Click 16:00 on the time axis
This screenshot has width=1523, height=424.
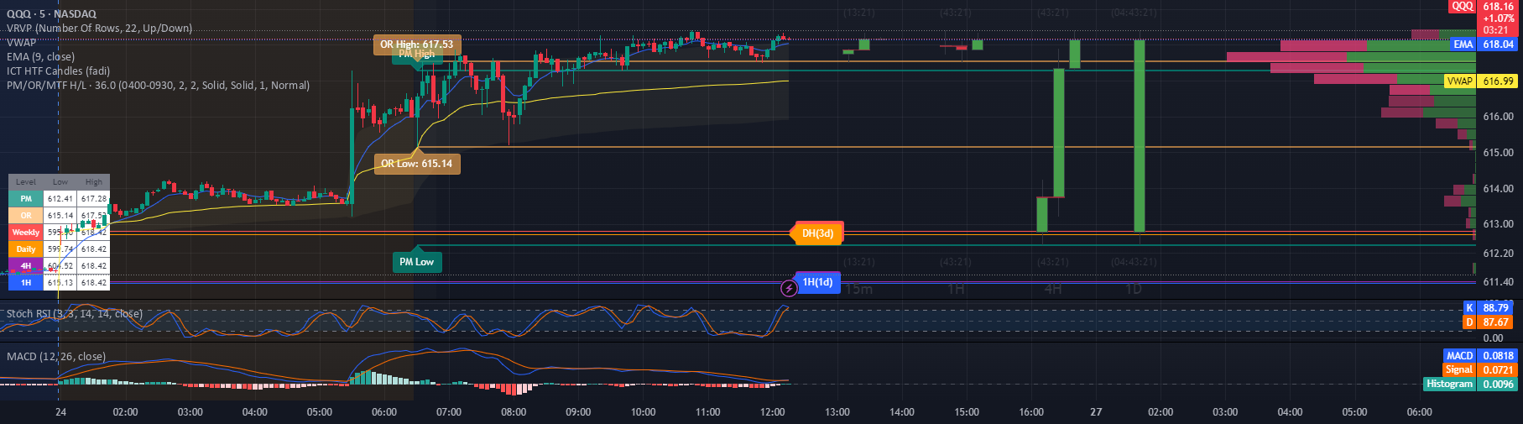tap(1031, 412)
